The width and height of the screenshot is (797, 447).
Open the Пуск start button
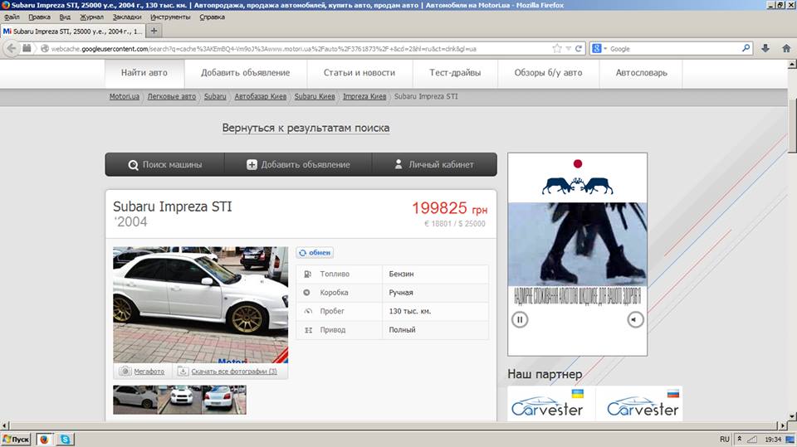point(17,440)
